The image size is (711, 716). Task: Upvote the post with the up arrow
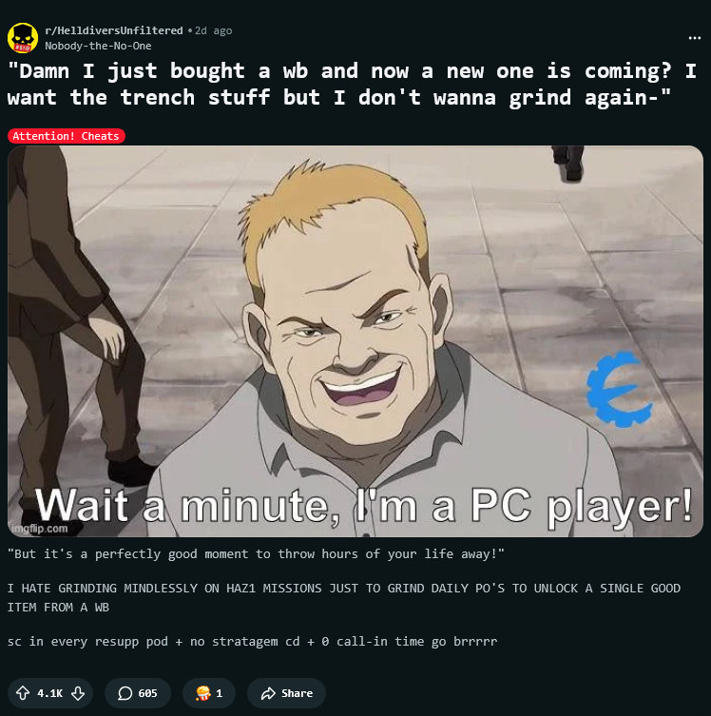pos(23,693)
